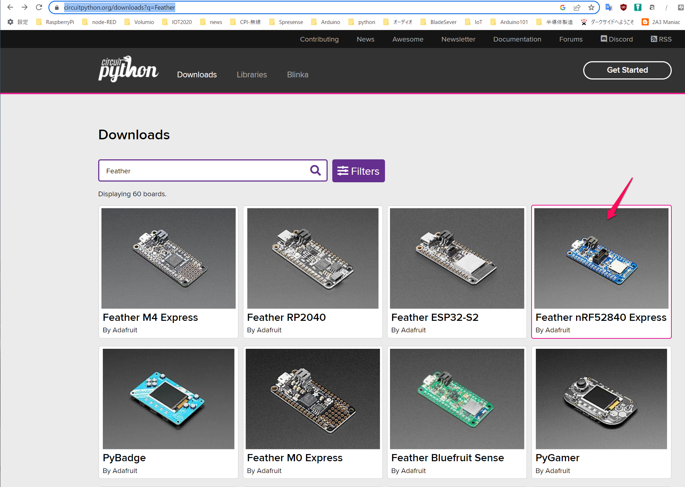Open the Google Translate extension icon
Viewport: 685px width, 487px height.
tap(609, 7)
